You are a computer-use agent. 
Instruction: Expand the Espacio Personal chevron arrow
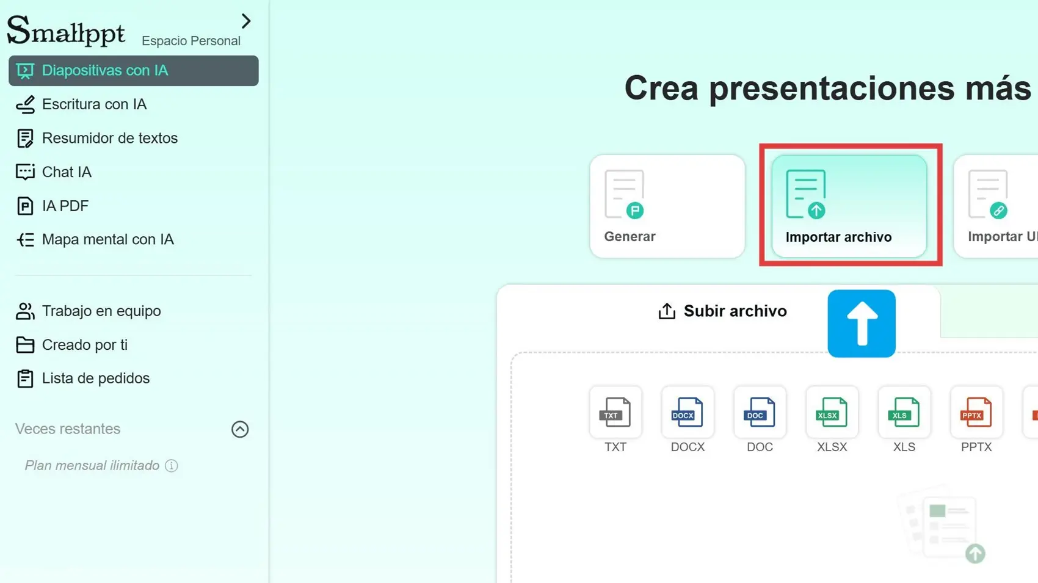click(x=245, y=21)
